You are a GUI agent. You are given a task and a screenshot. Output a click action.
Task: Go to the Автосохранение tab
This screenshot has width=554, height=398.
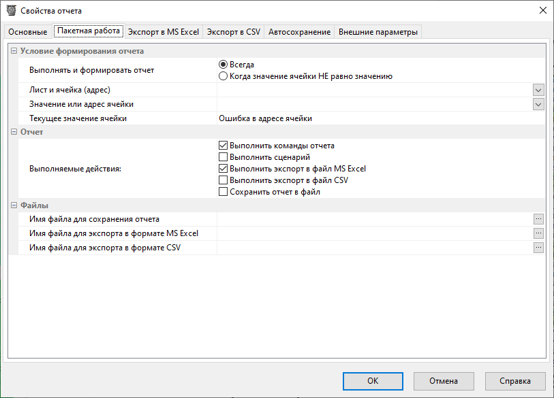click(x=299, y=32)
